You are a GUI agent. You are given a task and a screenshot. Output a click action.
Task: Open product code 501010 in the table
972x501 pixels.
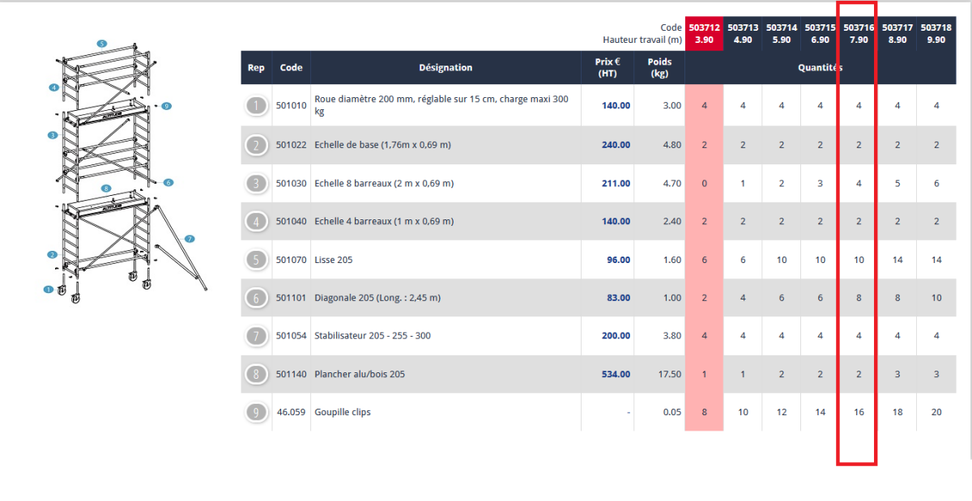(292, 105)
